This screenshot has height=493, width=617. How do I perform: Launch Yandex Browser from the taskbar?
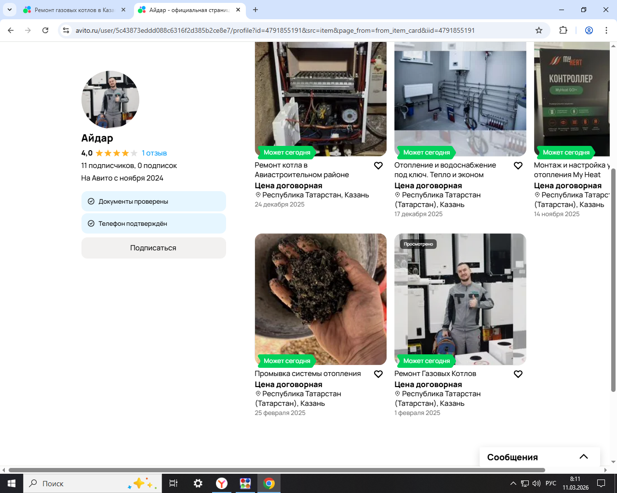tap(222, 483)
